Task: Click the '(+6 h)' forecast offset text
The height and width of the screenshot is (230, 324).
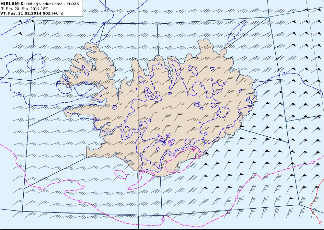Action: pyautogui.click(x=57, y=13)
